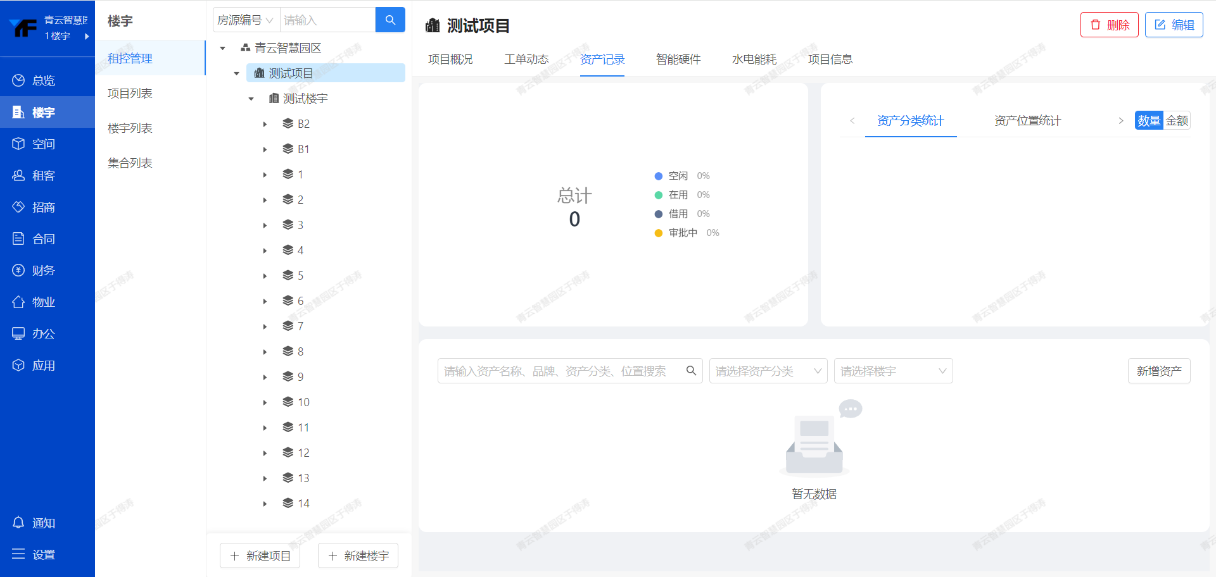
Task: Switch statistics display to 数量
Action: pos(1149,121)
